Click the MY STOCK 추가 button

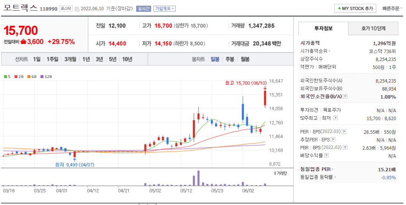click(x=355, y=8)
